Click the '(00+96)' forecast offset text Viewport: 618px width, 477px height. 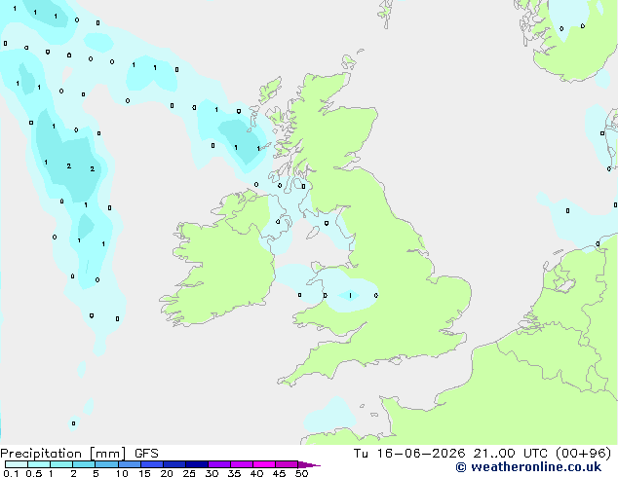[583, 454]
